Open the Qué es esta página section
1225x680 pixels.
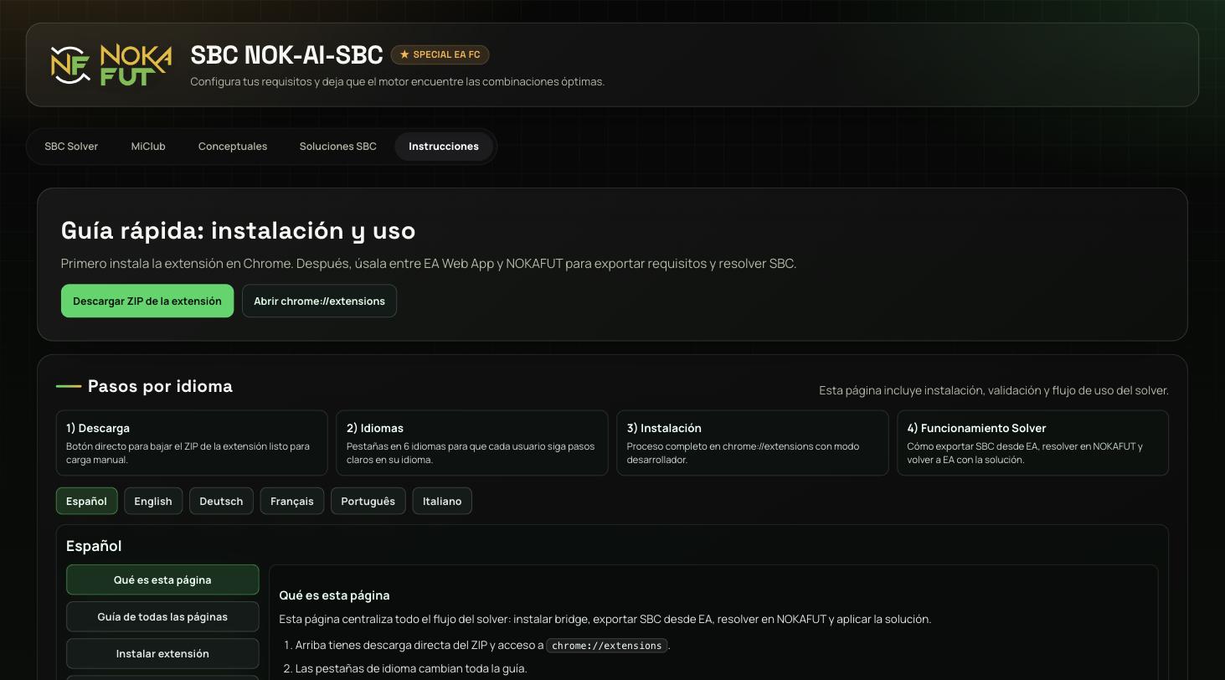[162, 580]
